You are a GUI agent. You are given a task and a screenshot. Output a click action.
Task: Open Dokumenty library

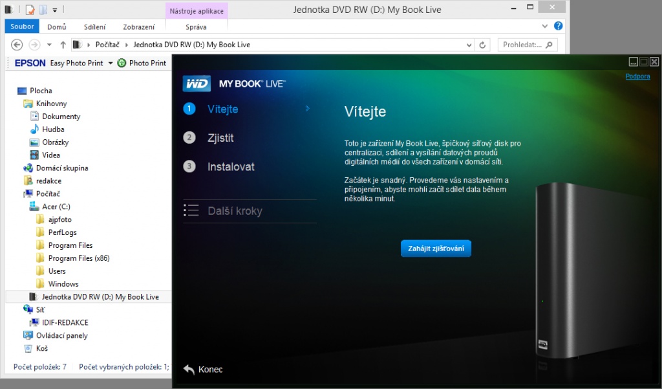click(61, 117)
